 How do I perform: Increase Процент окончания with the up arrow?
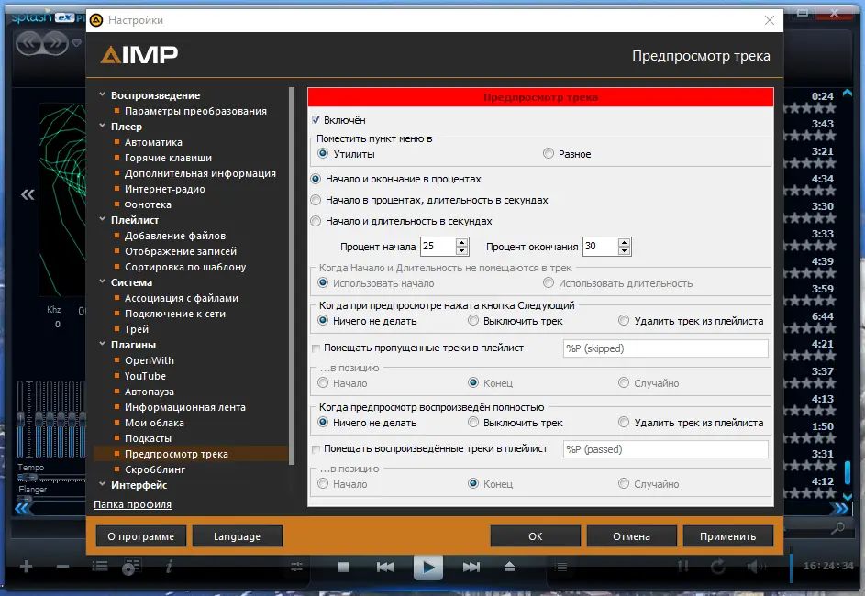tap(624, 243)
